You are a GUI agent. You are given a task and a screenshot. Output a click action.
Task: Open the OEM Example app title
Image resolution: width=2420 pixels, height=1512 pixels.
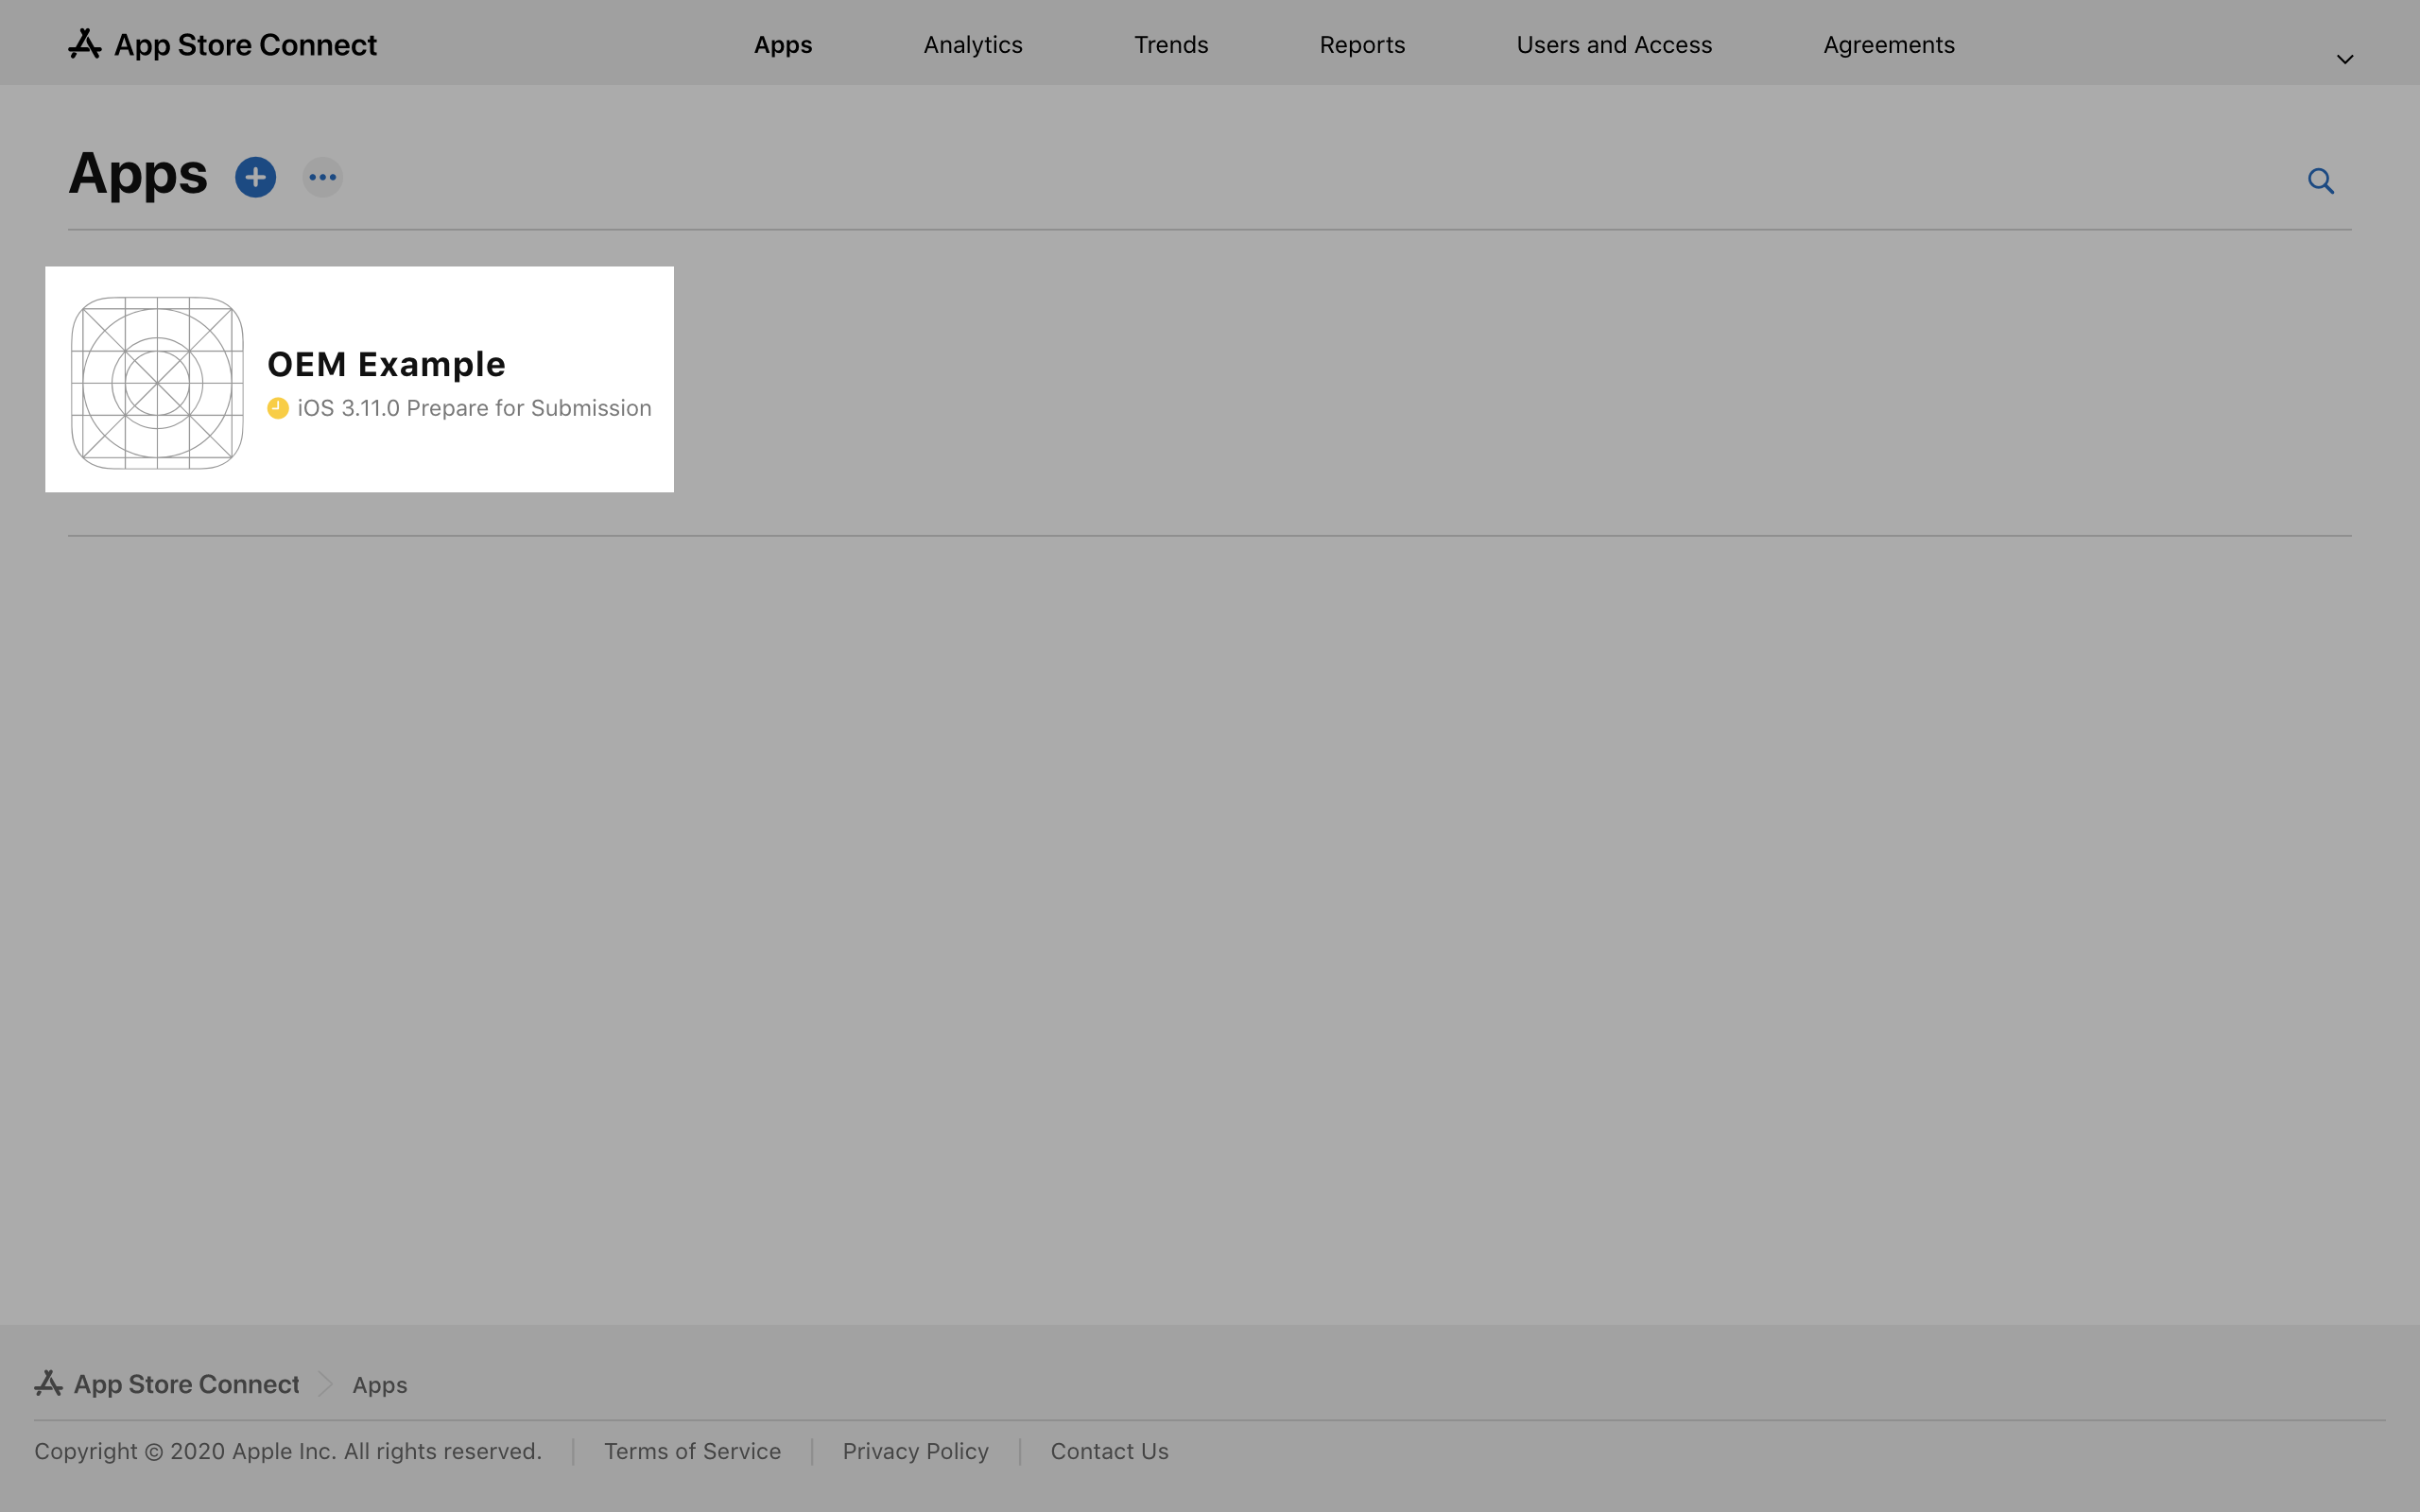click(x=386, y=363)
